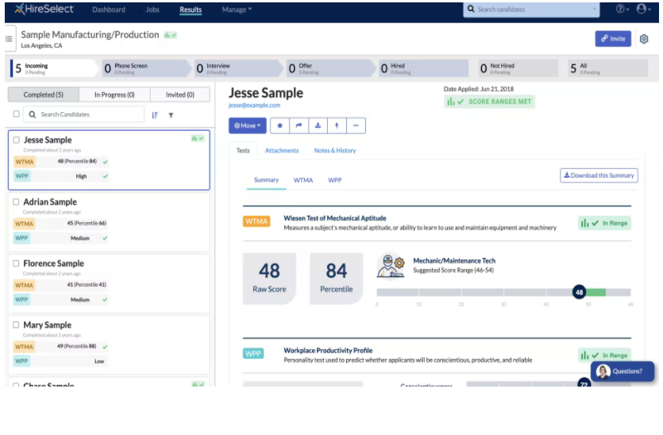Screen dimensions: 663x435
Task: Show the Completed (5) candidates tab
Action: point(43,94)
